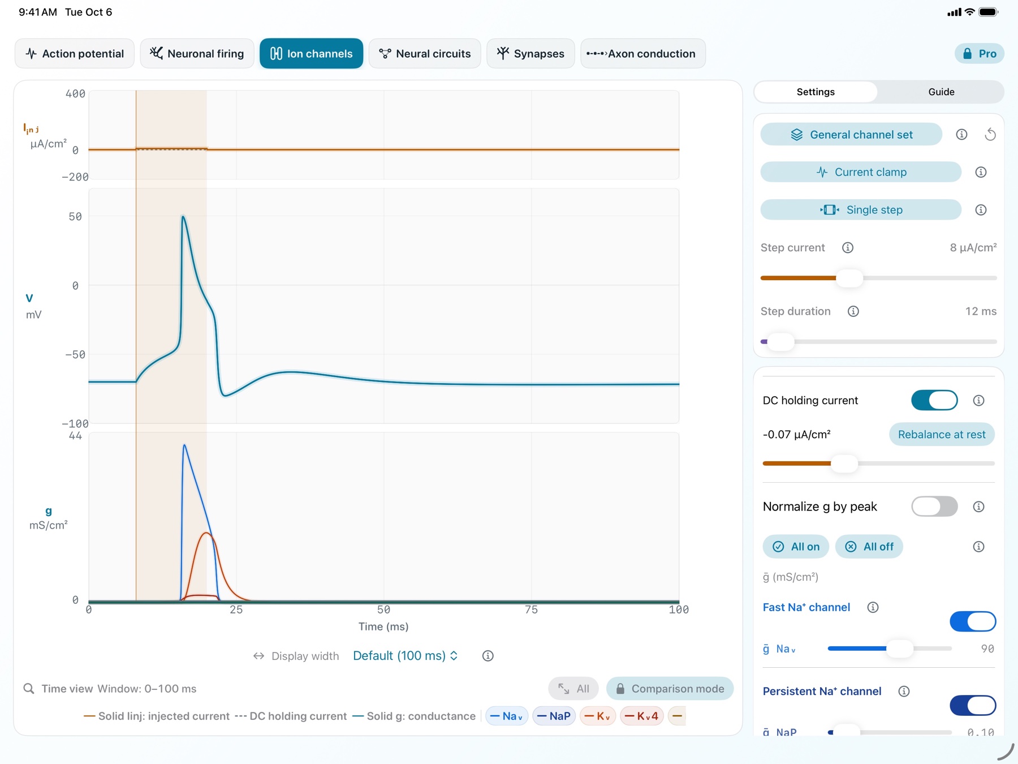This screenshot has width=1018, height=764.
Task: Go to the Neural circuits tab
Action: (425, 54)
